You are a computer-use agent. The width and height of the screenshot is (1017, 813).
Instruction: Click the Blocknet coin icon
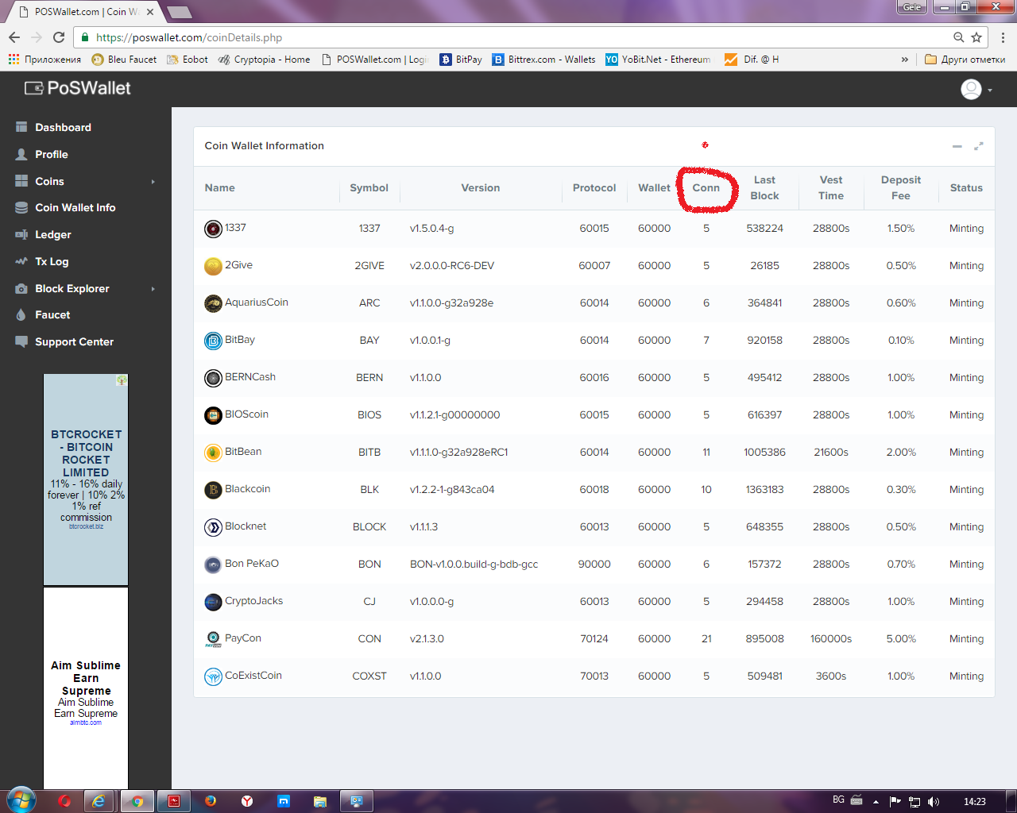pyautogui.click(x=213, y=527)
